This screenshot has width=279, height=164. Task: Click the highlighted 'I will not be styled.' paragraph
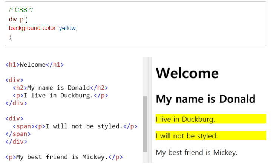211,136
